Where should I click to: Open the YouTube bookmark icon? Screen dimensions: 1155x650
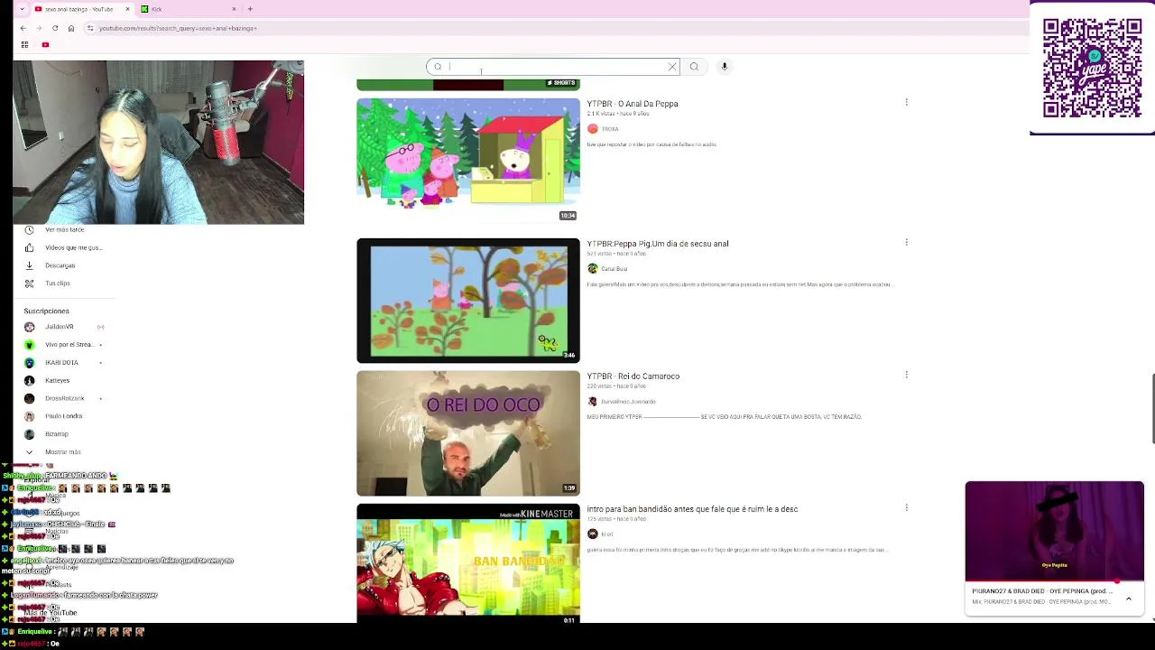click(45, 44)
